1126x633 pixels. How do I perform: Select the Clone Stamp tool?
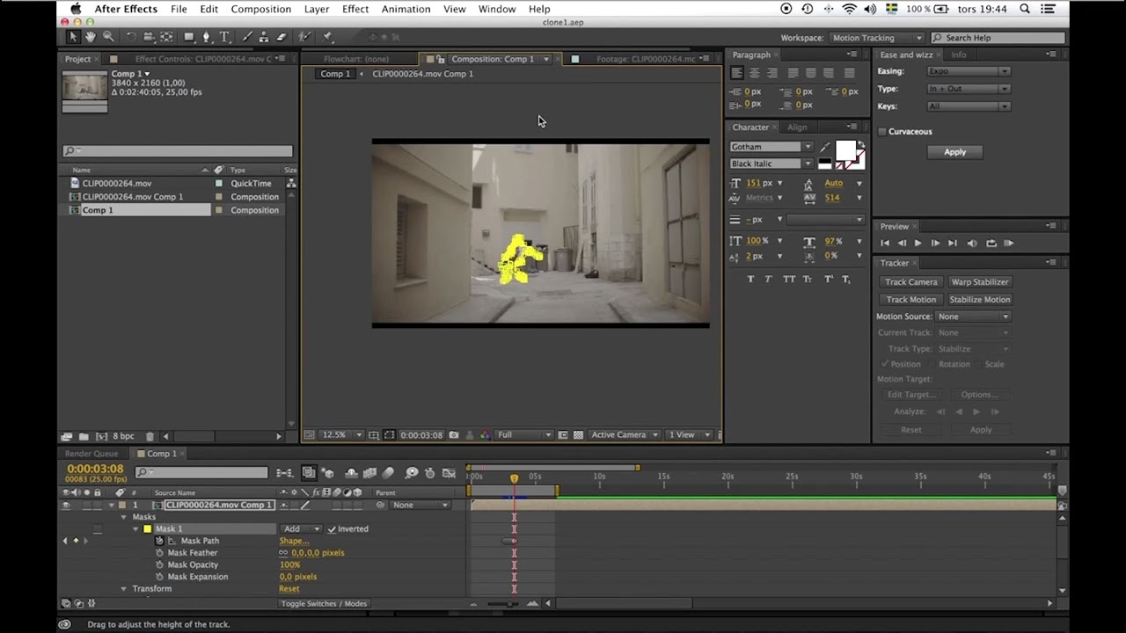(264, 37)
